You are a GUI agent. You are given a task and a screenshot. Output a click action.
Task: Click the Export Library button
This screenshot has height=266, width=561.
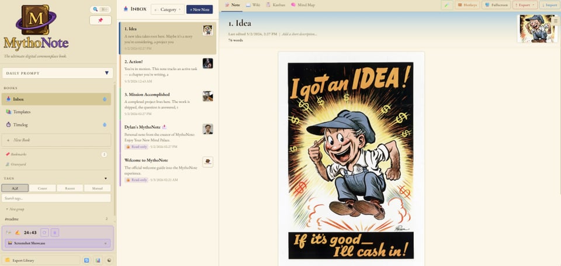[x=41, y=260]
